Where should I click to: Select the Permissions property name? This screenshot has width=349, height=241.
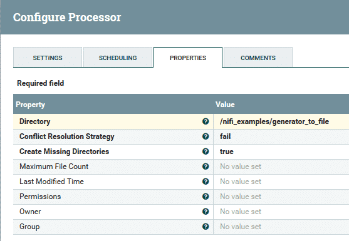point(40,197)
